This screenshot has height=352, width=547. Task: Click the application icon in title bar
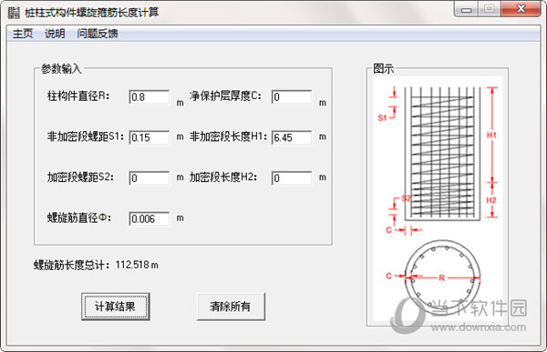[x=14, y=13]
